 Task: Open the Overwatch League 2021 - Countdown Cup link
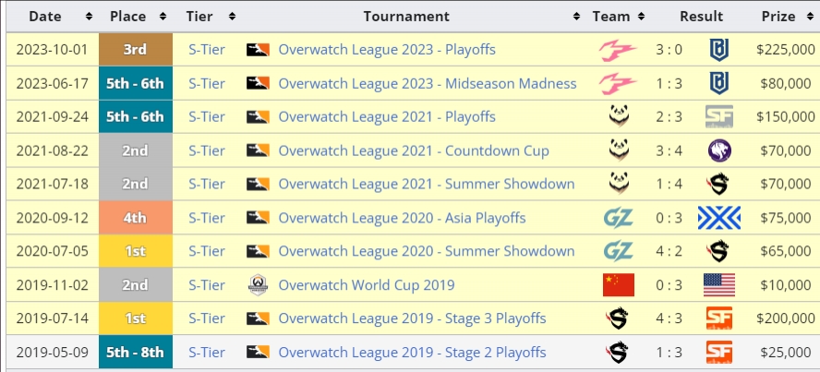pos(414,151)
